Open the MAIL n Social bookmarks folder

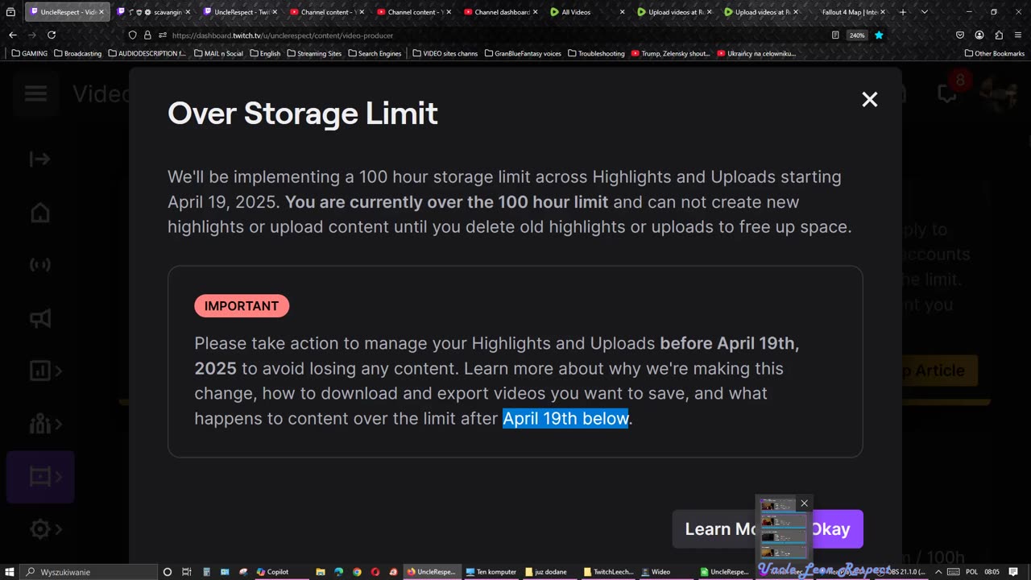(x=218, y=53)
